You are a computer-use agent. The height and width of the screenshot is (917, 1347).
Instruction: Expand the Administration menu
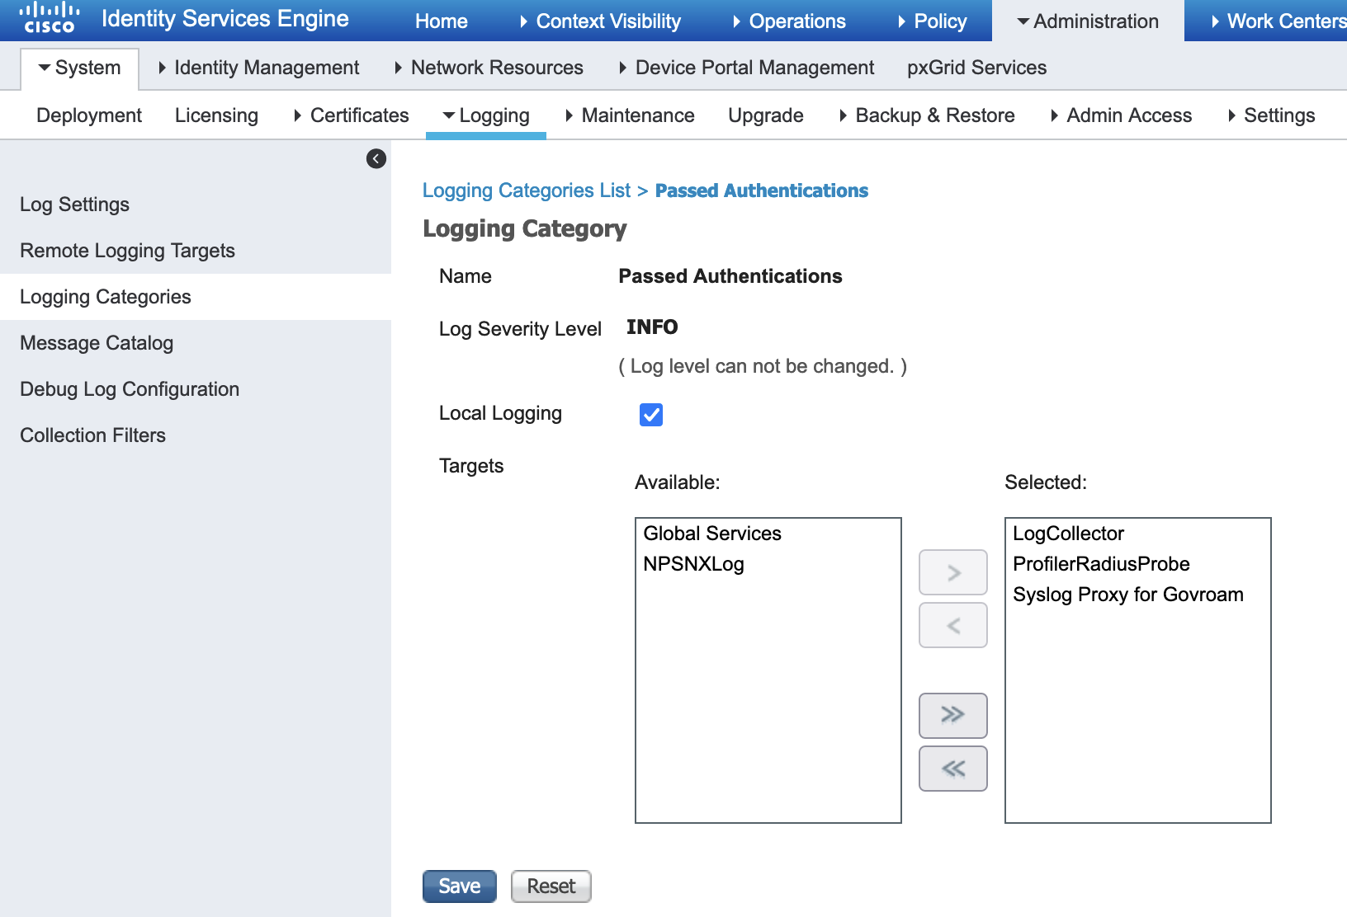tap(1088, 21)
